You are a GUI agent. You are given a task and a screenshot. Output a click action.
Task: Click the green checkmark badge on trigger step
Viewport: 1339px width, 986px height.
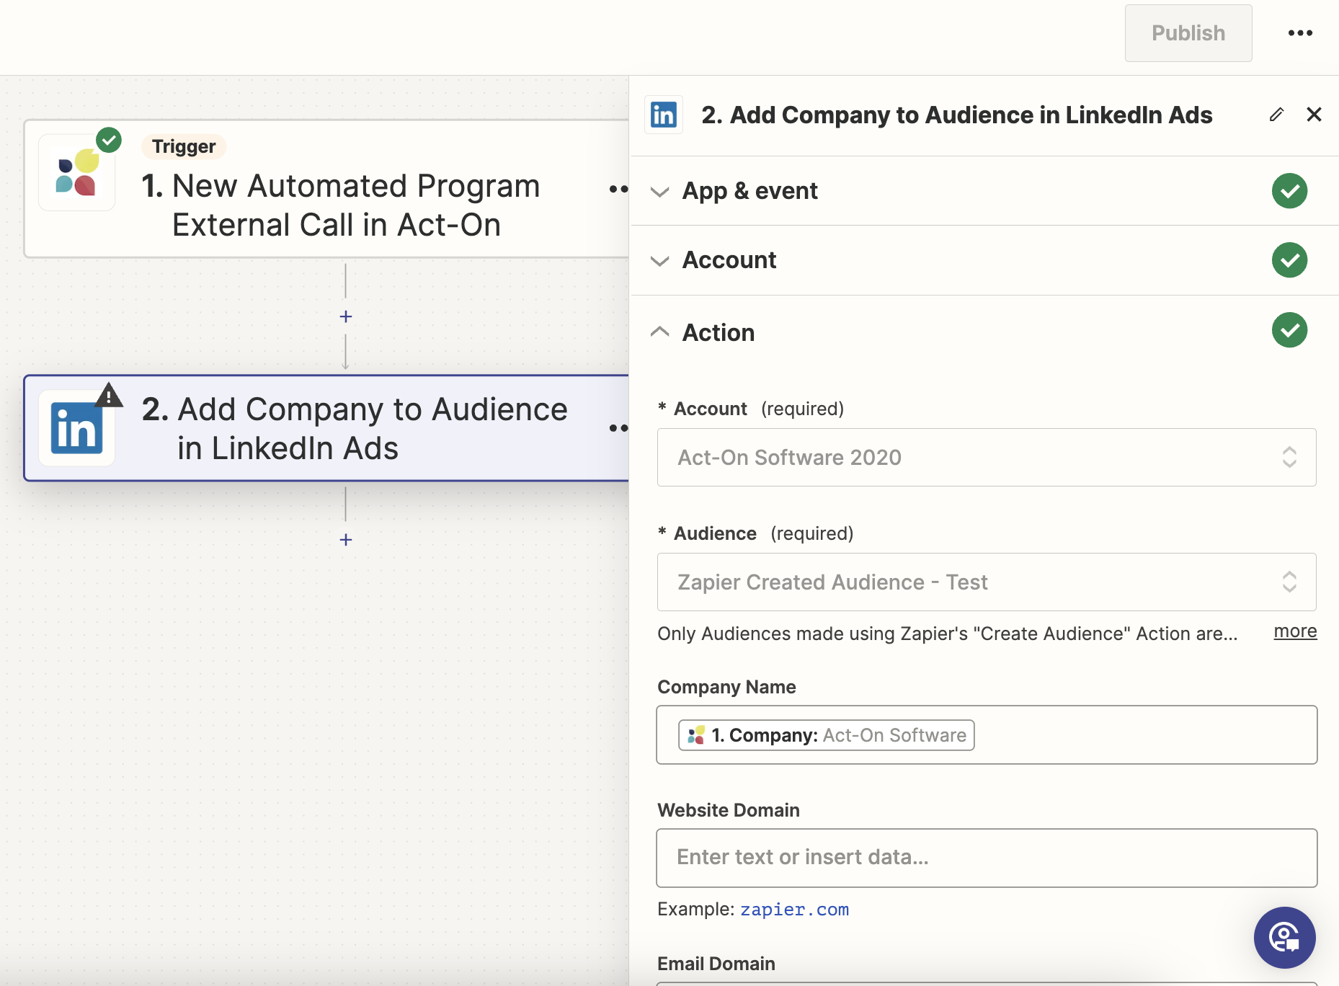pos(109,140)
